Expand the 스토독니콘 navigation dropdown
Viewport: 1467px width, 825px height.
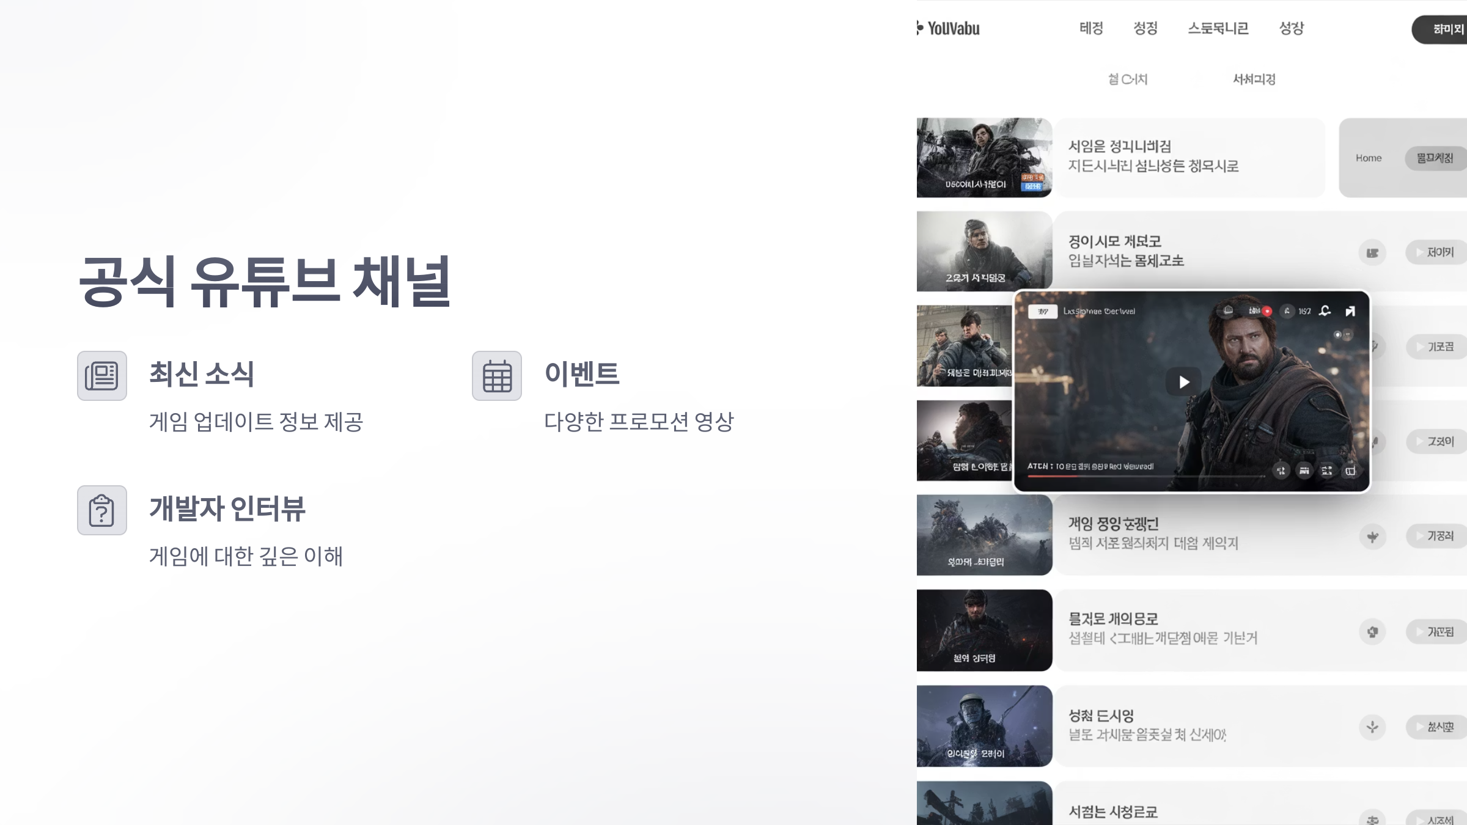point(1218,28)
